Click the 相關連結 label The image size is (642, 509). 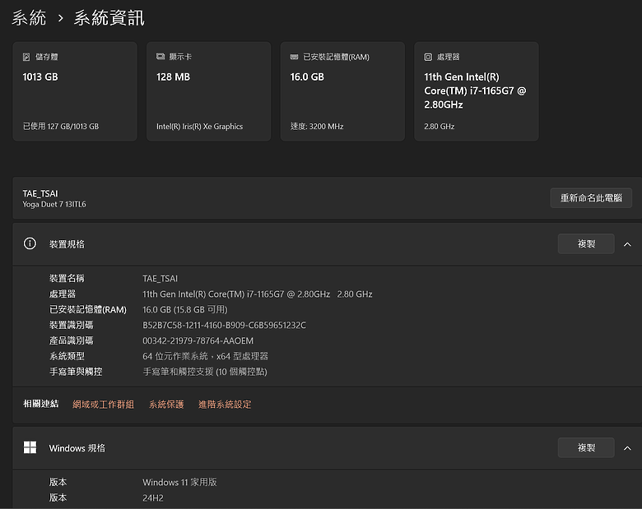(x=41, y=405)
